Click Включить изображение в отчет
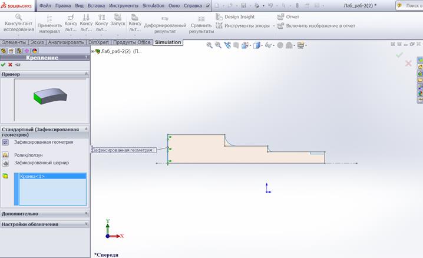Image resolution: width=423 pixels, height=258 pixels. pyautogui.click(x=320, y=26)
